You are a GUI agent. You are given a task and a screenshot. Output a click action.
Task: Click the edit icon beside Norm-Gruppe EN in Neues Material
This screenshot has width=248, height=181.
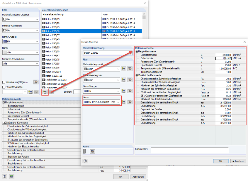click(x=130, y=91)
